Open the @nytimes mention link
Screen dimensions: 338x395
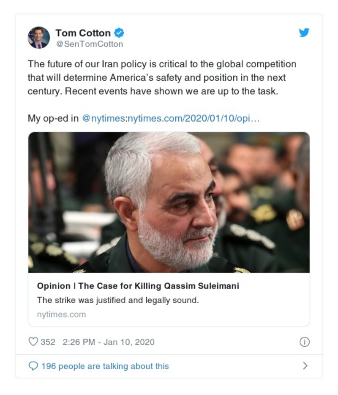coord(103,118)
